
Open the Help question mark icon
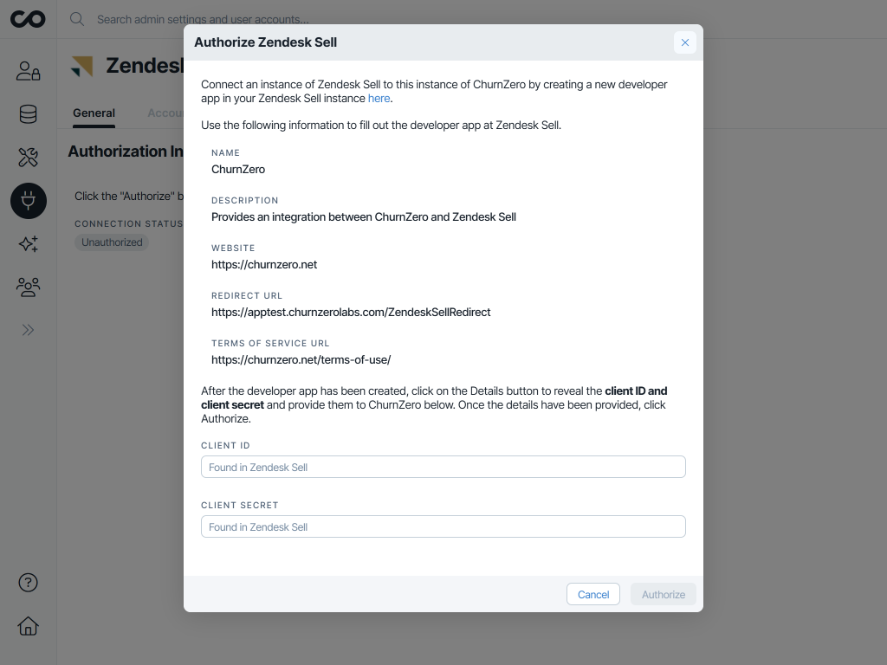click(x=28, y=583)
